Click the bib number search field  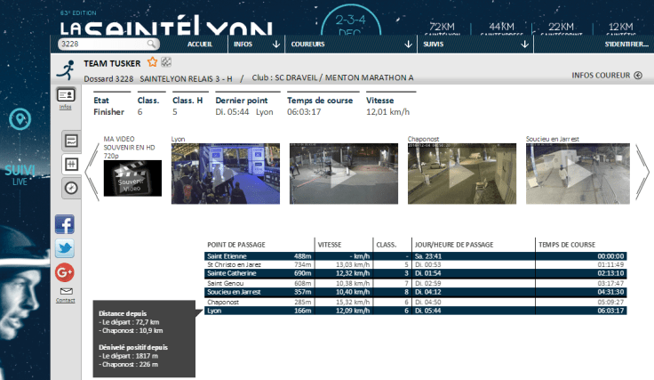[x=108, y=44]
